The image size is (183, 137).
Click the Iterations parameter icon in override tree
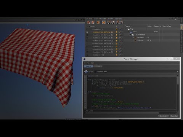point(135,38)
